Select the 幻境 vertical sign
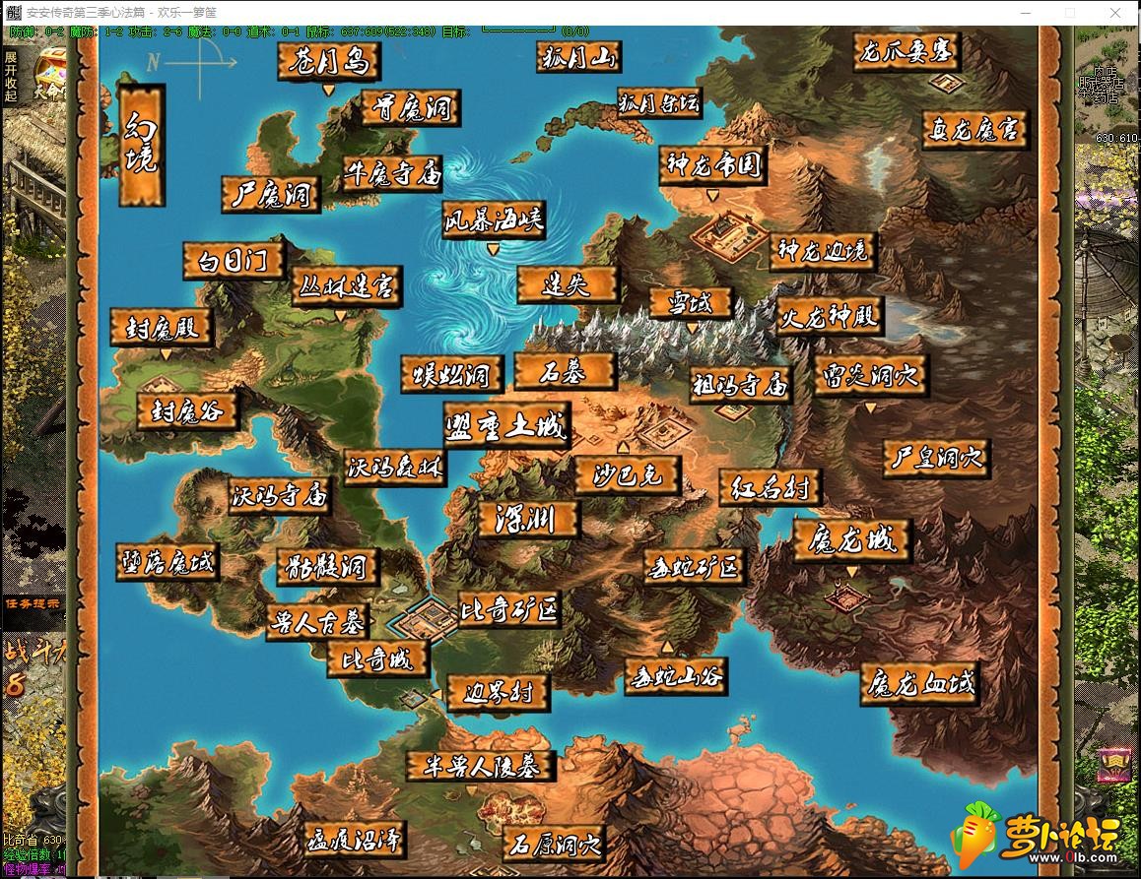This screenshot has width=1141, height=879. [141, 145]
